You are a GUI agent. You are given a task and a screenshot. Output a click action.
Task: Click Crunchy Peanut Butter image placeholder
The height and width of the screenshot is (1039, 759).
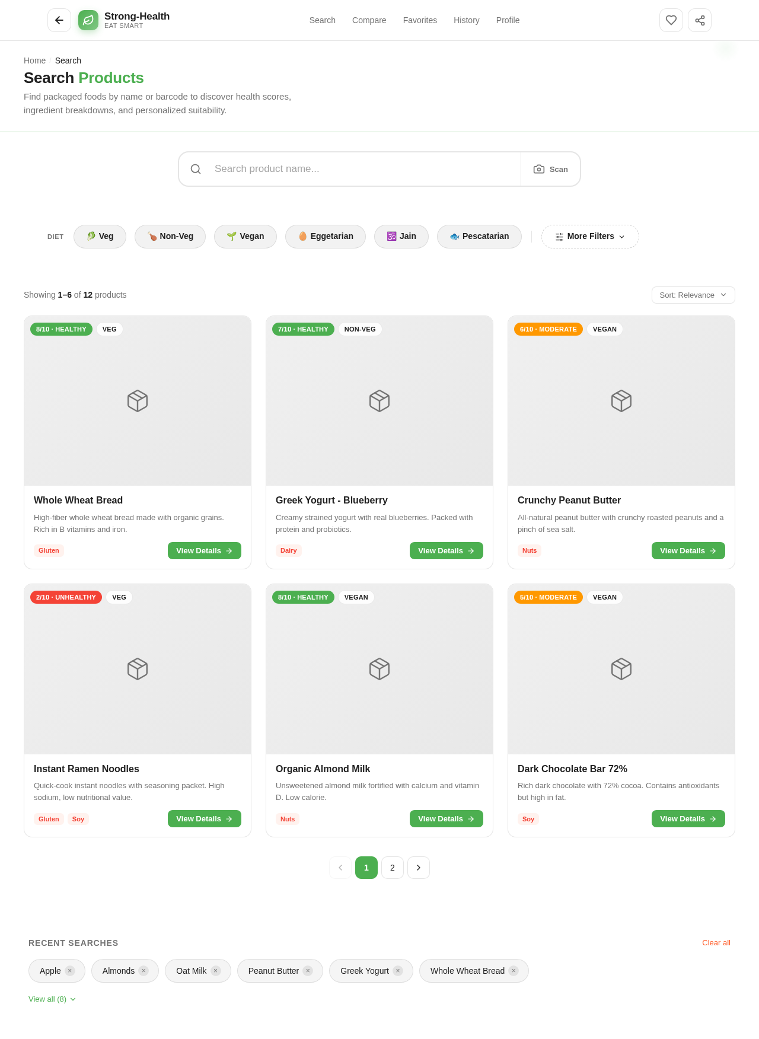(x=621, y=401)
